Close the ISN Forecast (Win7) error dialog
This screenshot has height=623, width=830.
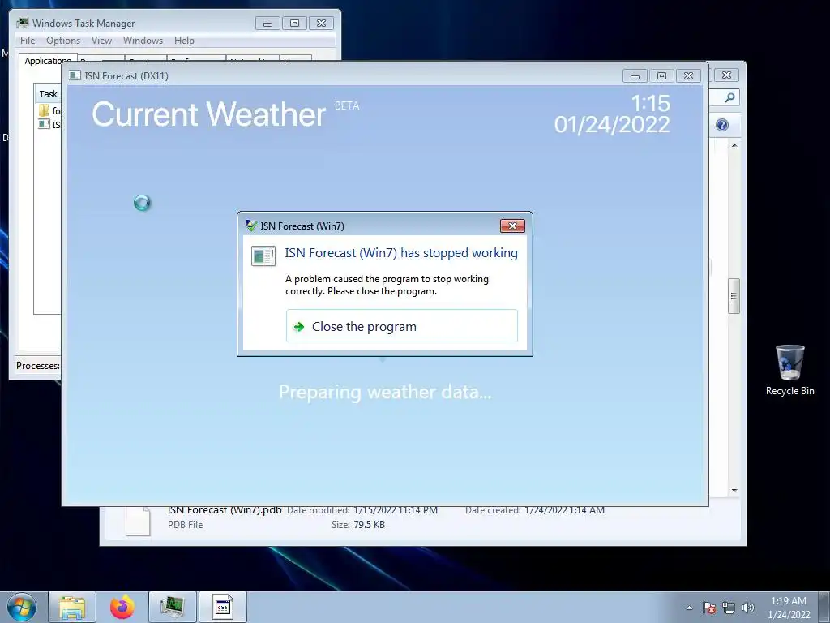pyautogui.click(x=512, y=226)
